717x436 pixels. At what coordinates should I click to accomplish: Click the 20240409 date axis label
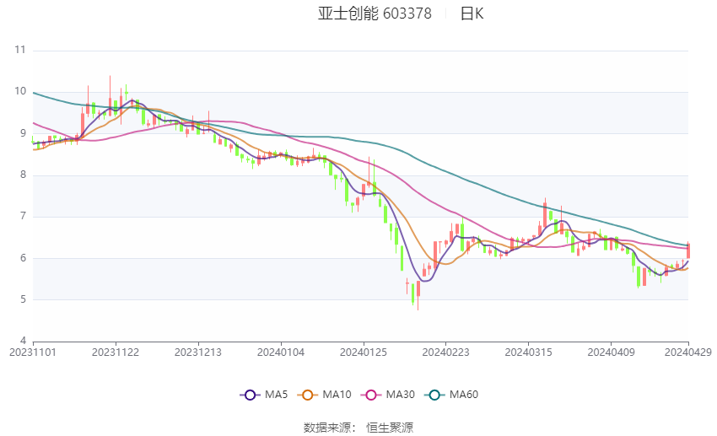pos(612,353)
